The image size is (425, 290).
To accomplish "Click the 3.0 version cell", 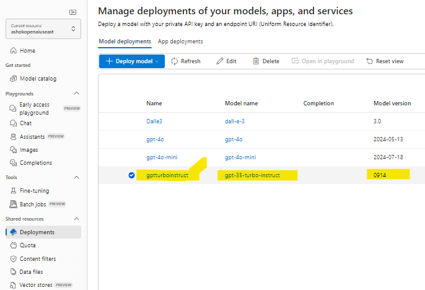I will coord(377,121).
